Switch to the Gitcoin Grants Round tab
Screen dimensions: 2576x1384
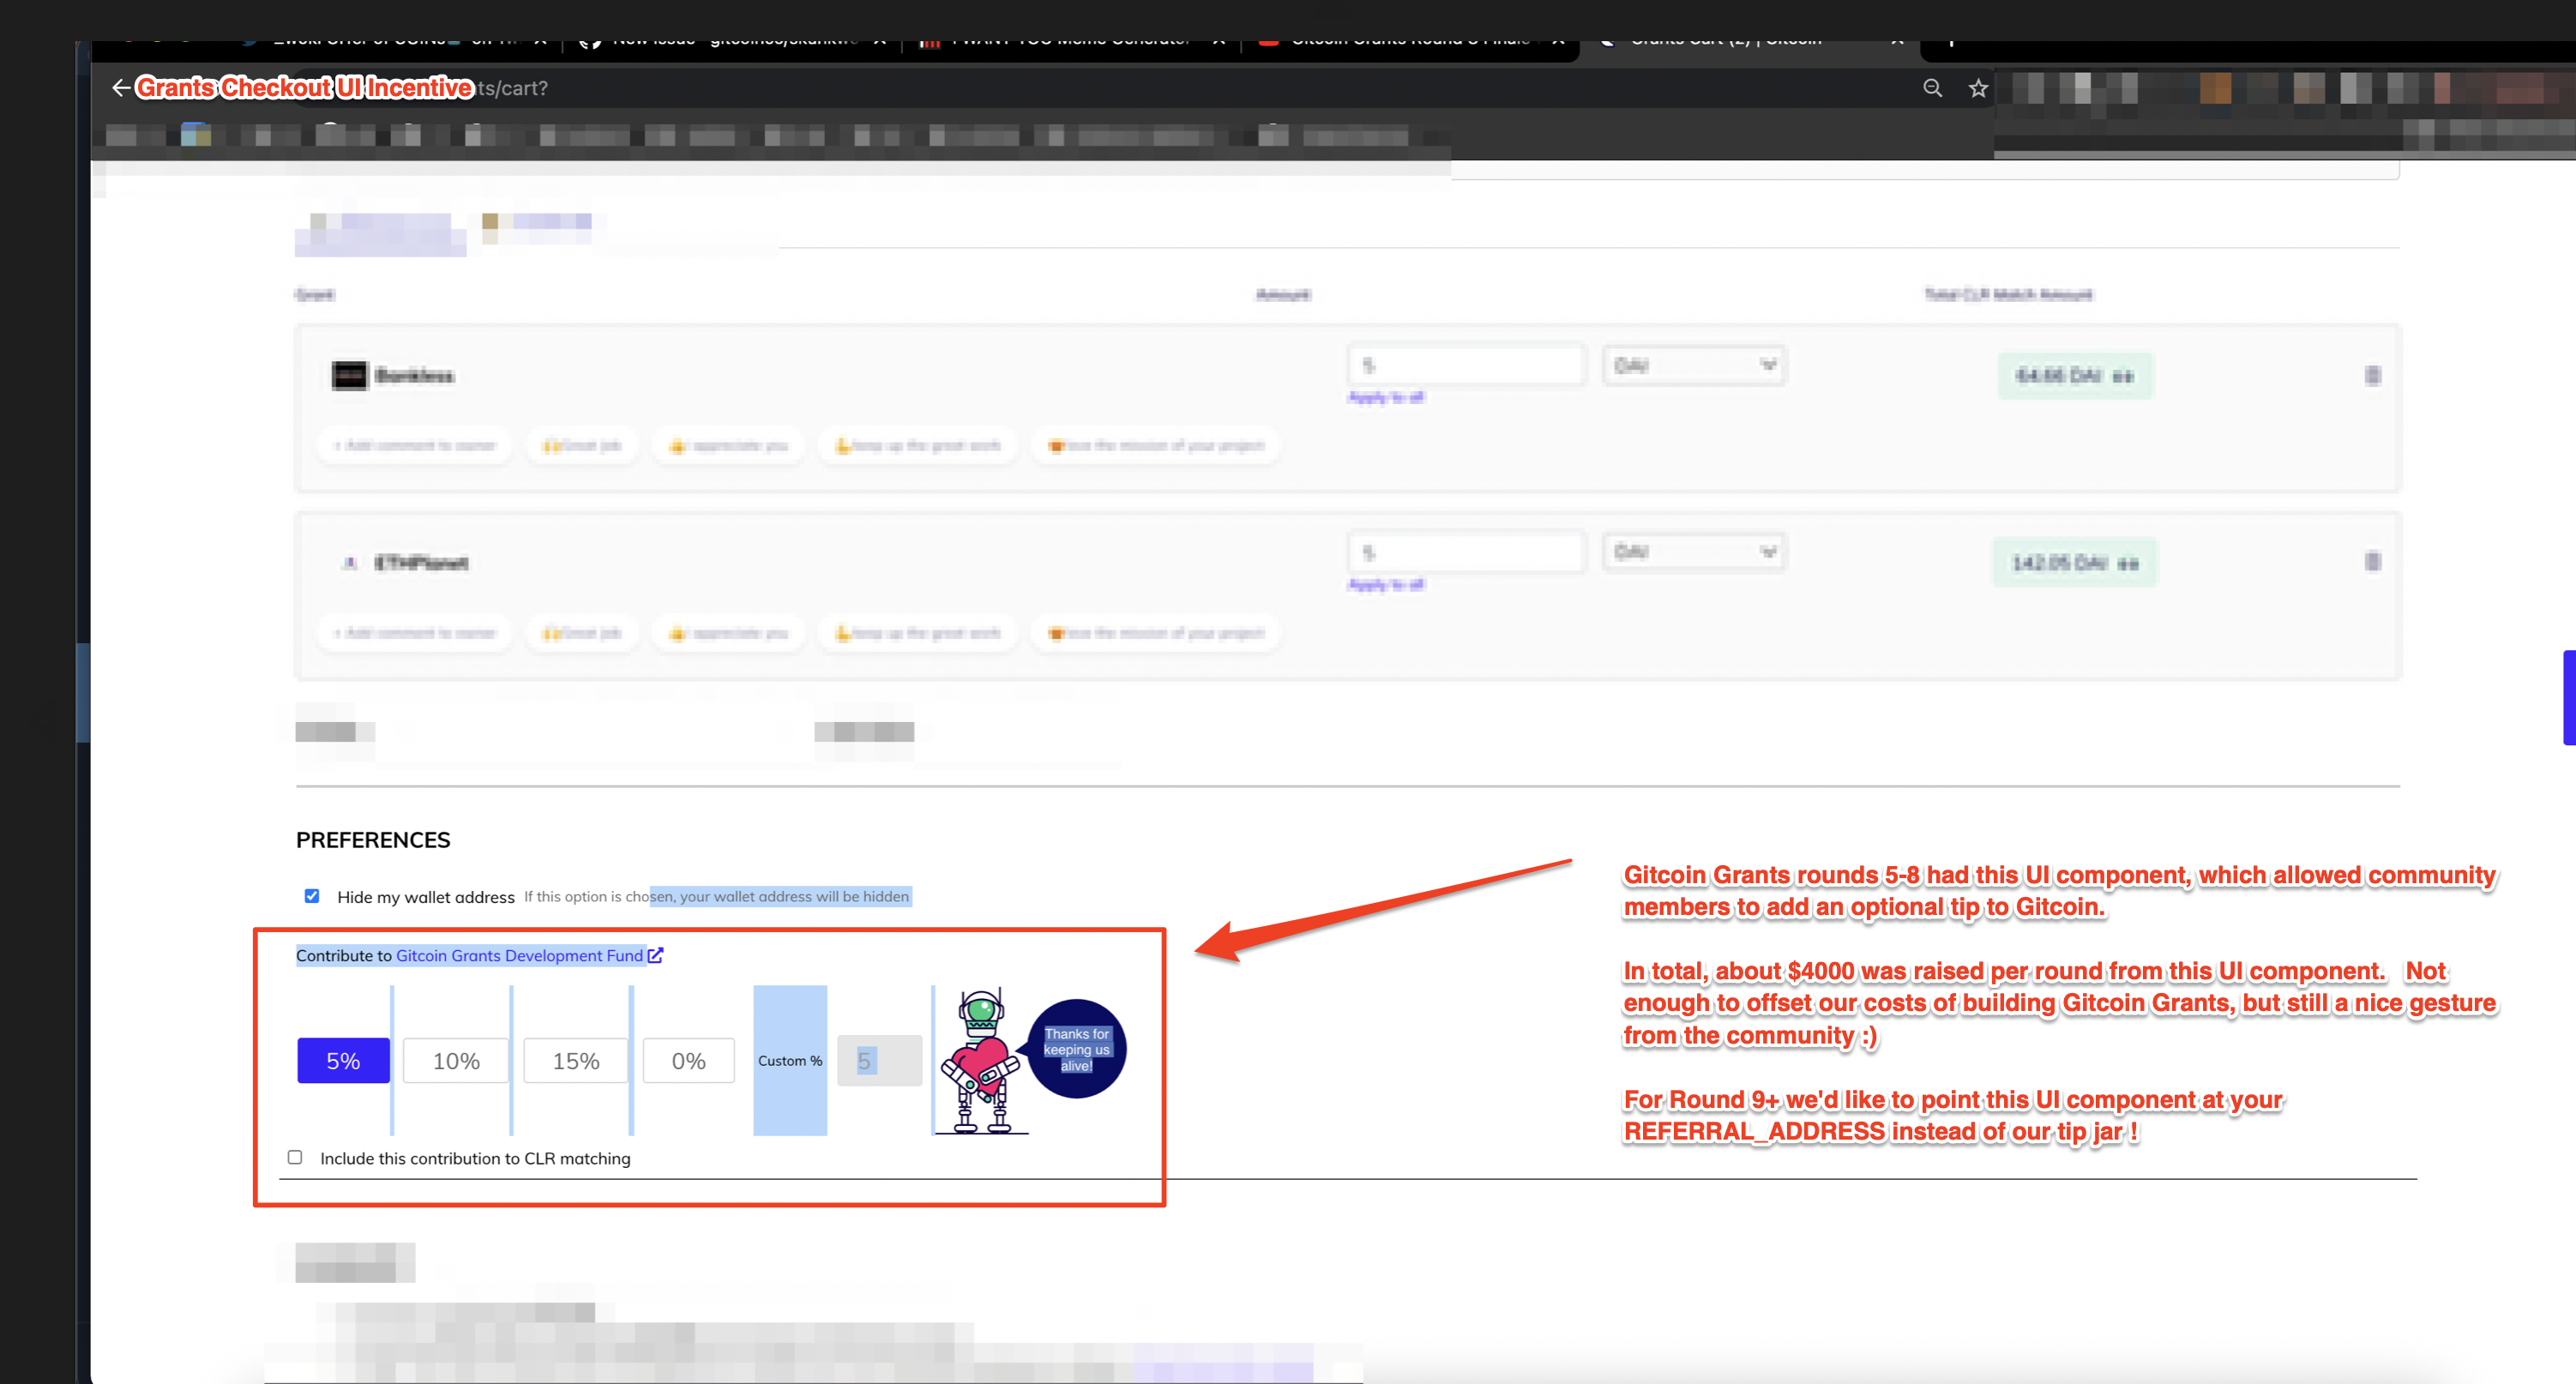pos(1408,40)
